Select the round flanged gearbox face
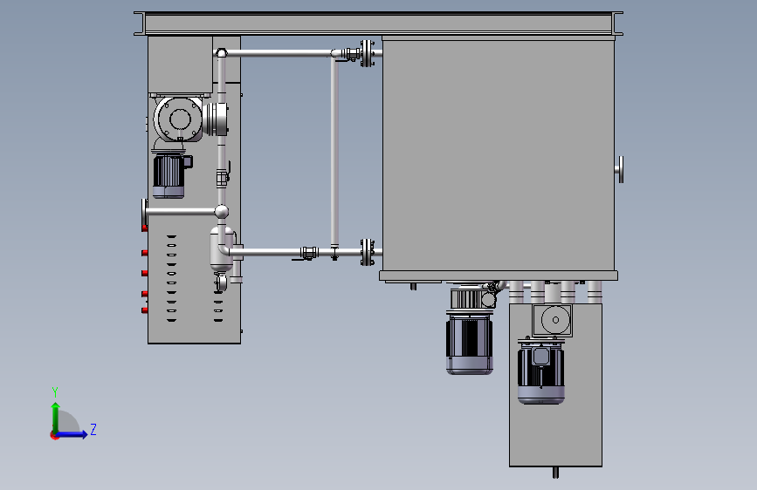757x490 pixels. tap(178, 119)
